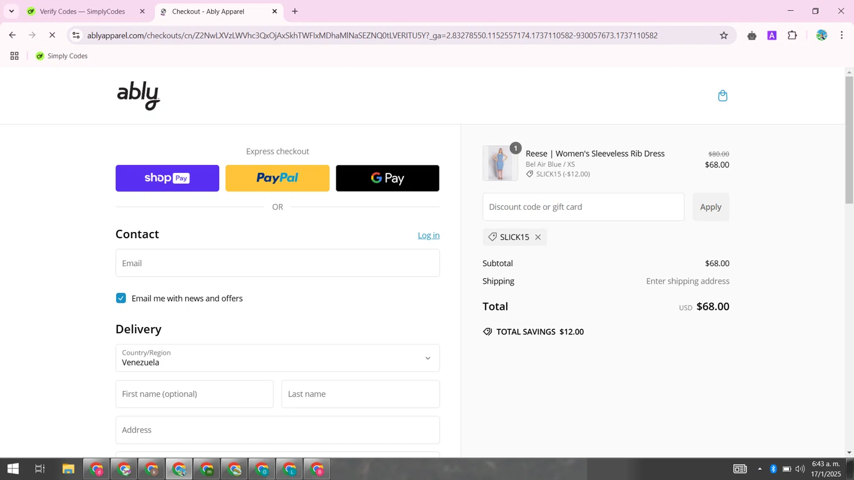Screen dimensions: 854x480
Task: Click the Discount code or gift card field
Action: 584,207
